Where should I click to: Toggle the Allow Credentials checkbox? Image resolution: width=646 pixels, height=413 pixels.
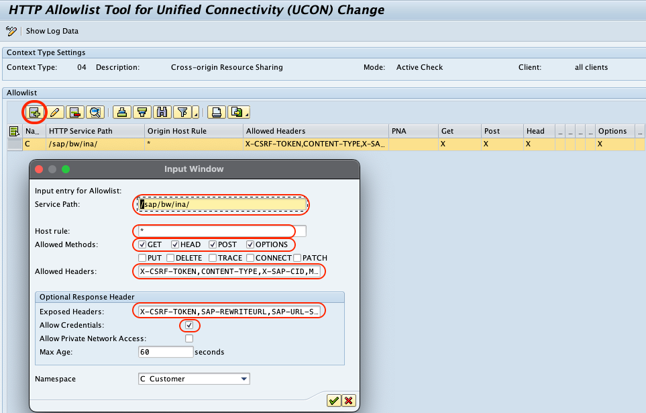(x=189, y=325)
